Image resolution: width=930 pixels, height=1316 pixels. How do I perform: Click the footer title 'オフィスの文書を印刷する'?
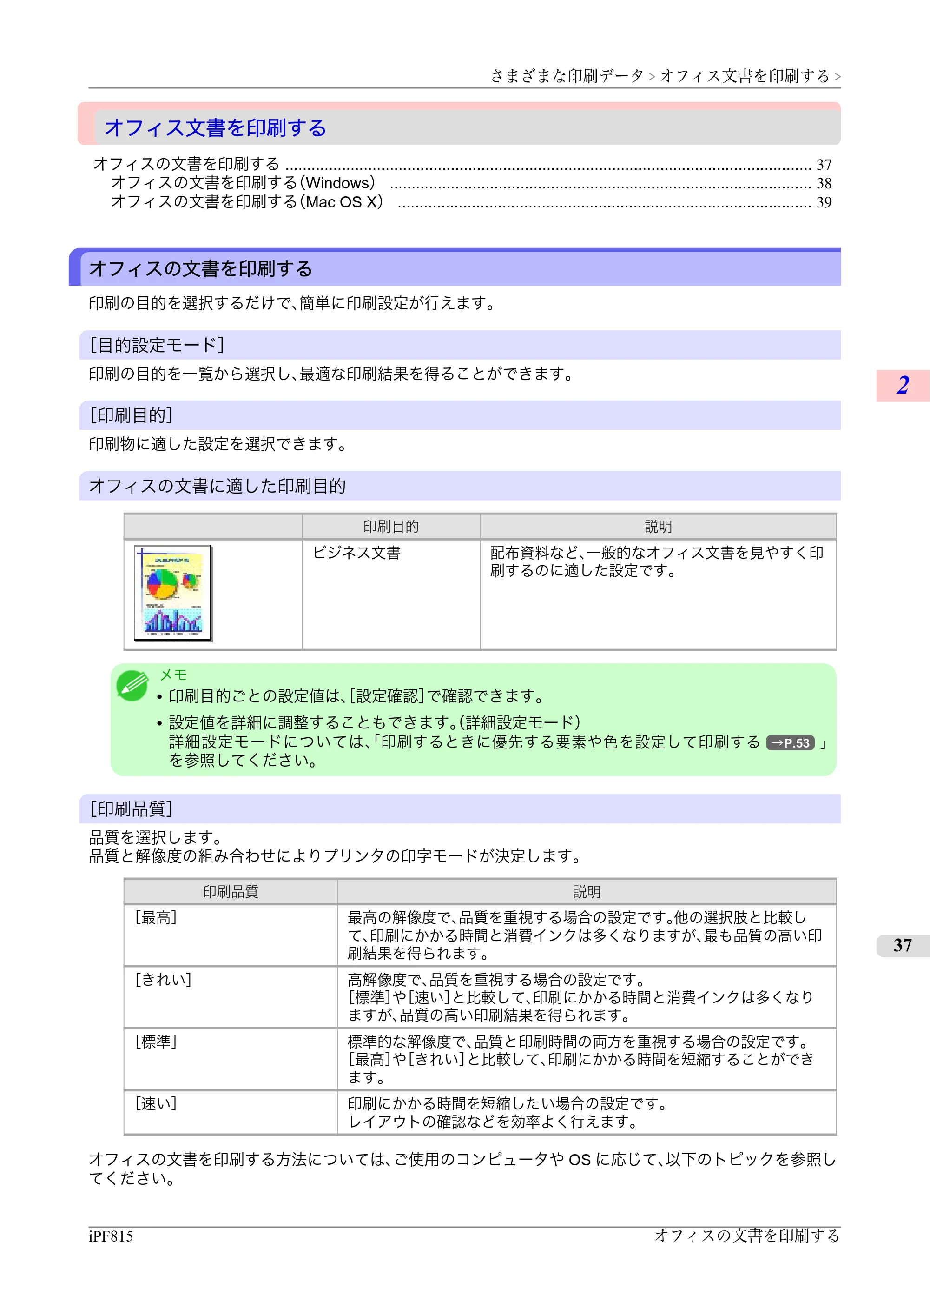(x=747, y=1236)
